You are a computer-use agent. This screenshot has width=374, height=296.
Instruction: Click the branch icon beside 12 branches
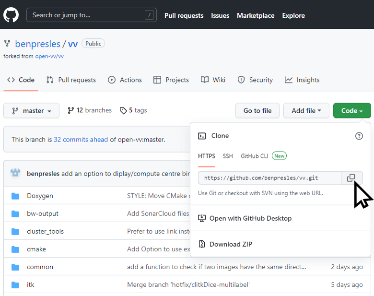point(70,110)
